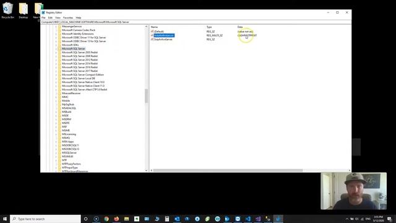Click the string icon of the (Default) value
Viewport: 396px width, 223px height.
152,32
